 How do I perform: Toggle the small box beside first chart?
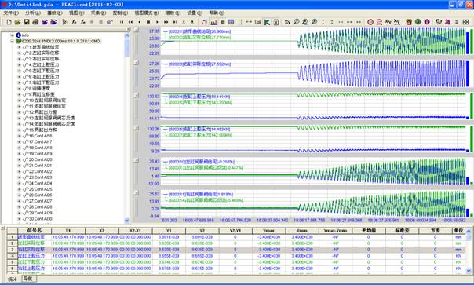click(x=137, y=30)
